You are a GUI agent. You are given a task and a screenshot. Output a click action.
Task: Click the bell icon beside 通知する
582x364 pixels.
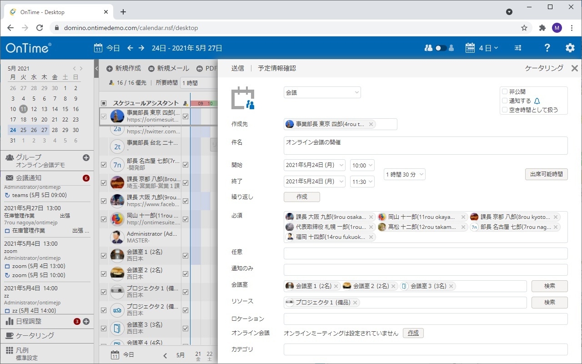(x=537, y=101)
